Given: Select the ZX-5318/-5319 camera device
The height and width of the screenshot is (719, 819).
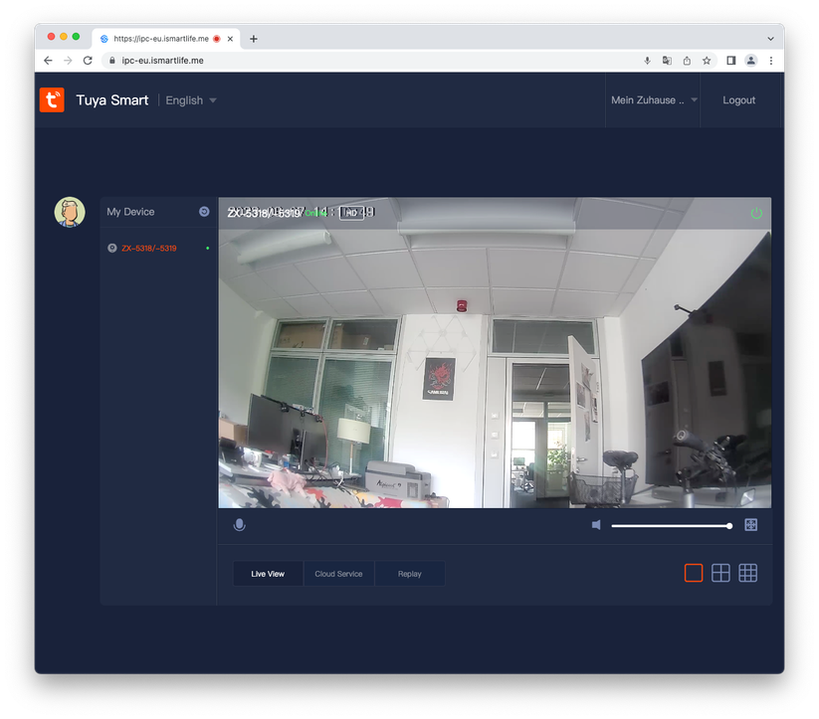Looking at the screenshot, I should tap(149, 247).
